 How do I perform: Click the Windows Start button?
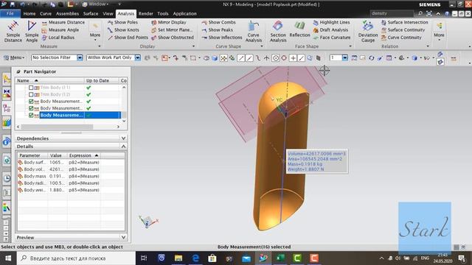point(8,258)
